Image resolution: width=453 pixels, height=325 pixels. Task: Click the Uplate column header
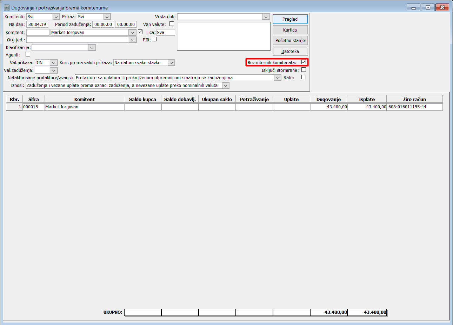pos(291,99)
